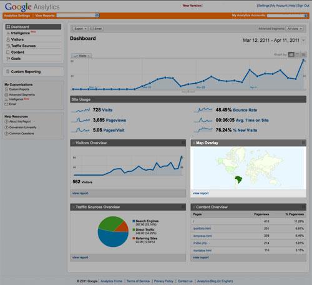
Task: Select the middle Graph by view icon
Action: tap(298, 54)
